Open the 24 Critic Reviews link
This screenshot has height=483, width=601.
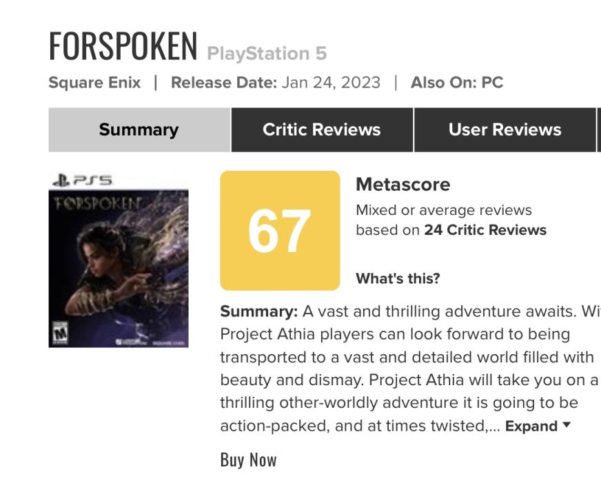click(x=485, y=230)
